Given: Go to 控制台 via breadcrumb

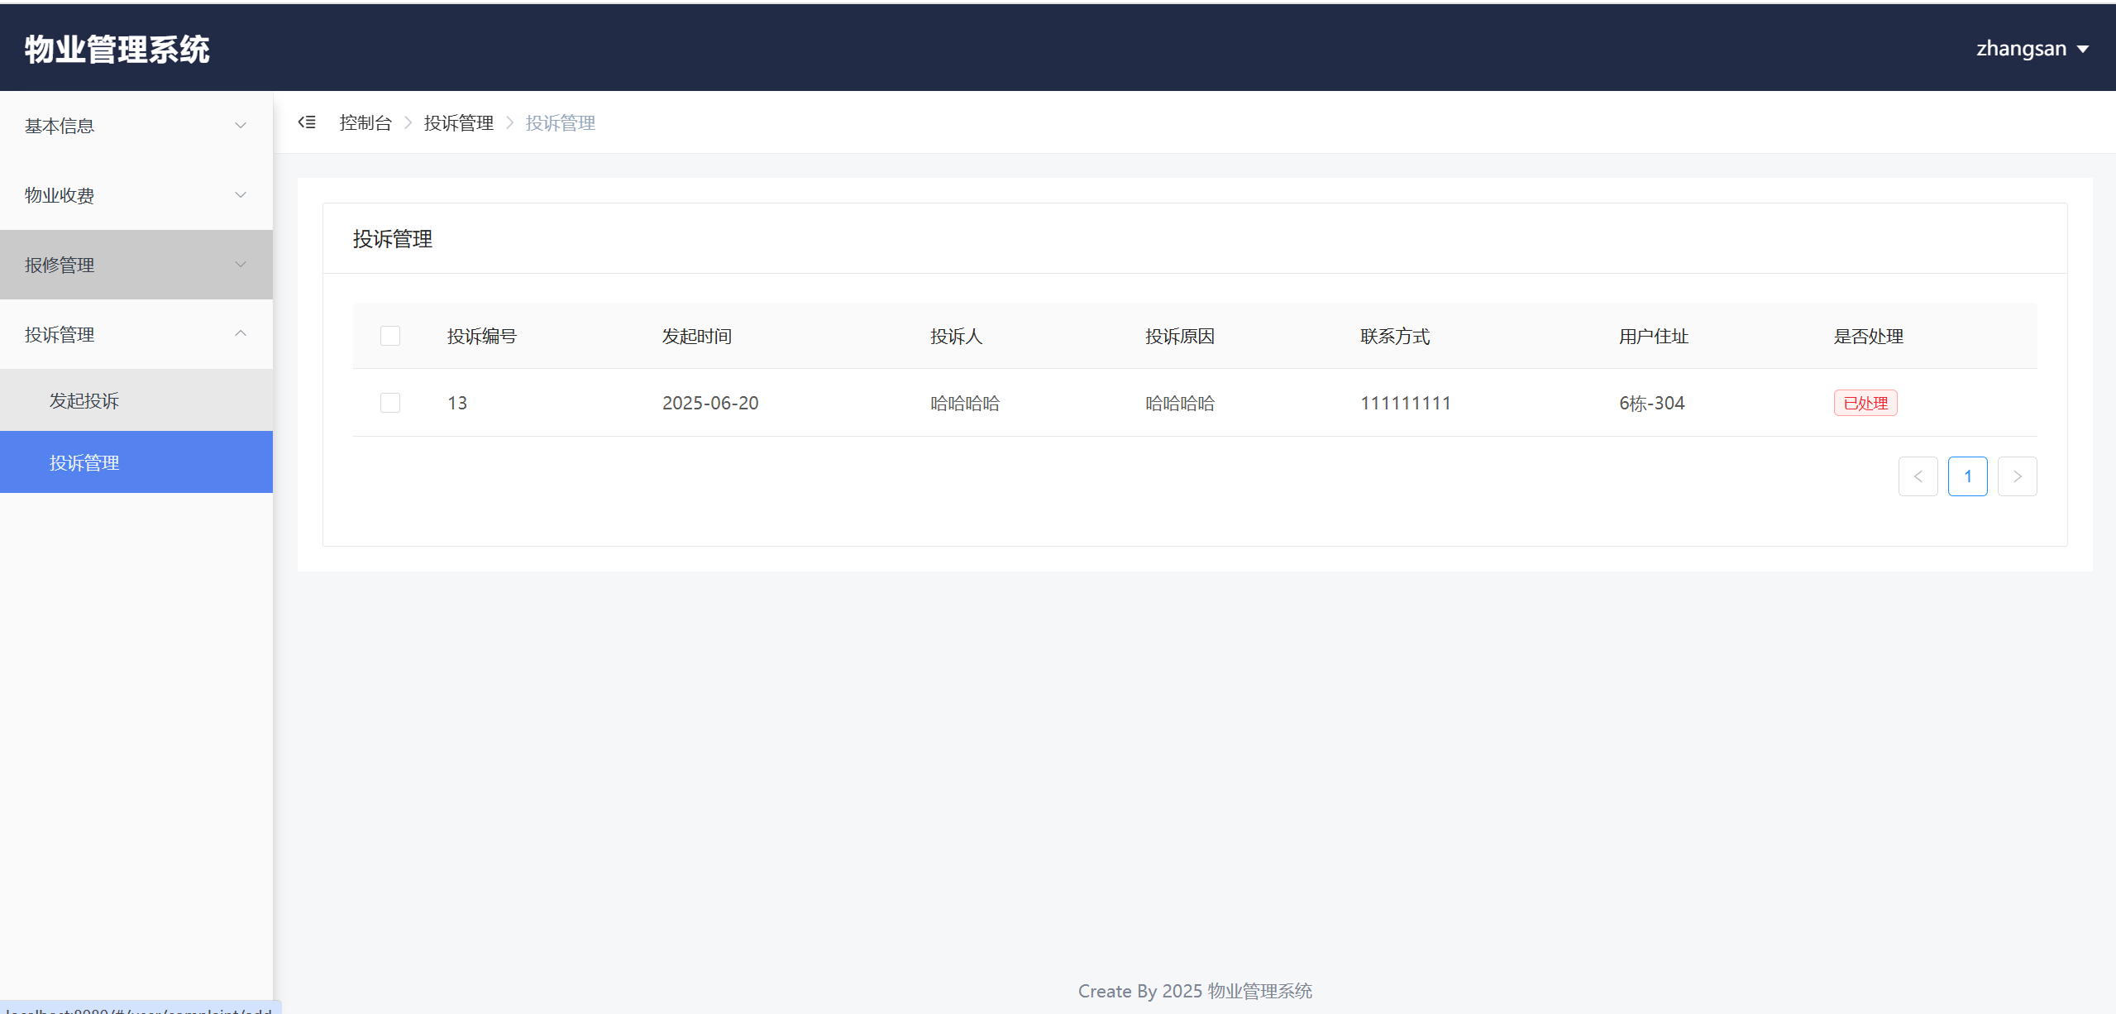Looking at the screenshot, I should point(365,122).
